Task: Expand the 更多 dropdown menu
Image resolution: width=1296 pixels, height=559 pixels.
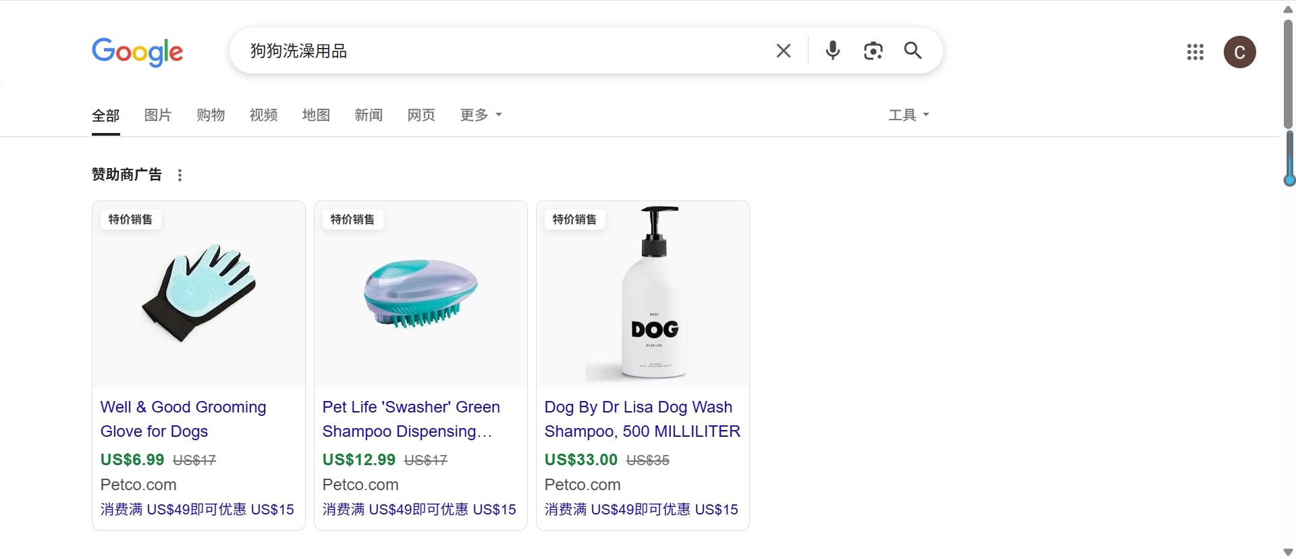Action: click(481, 115)
